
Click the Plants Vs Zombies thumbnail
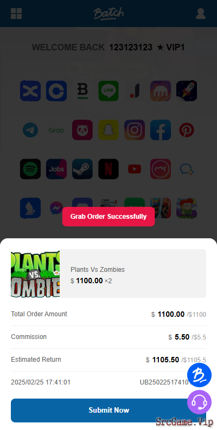point(35,273)
